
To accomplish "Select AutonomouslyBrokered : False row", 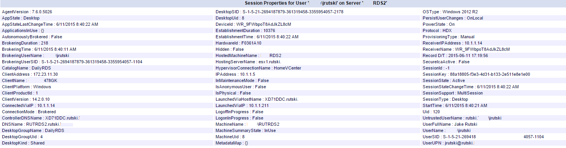I will coord(32,37).
